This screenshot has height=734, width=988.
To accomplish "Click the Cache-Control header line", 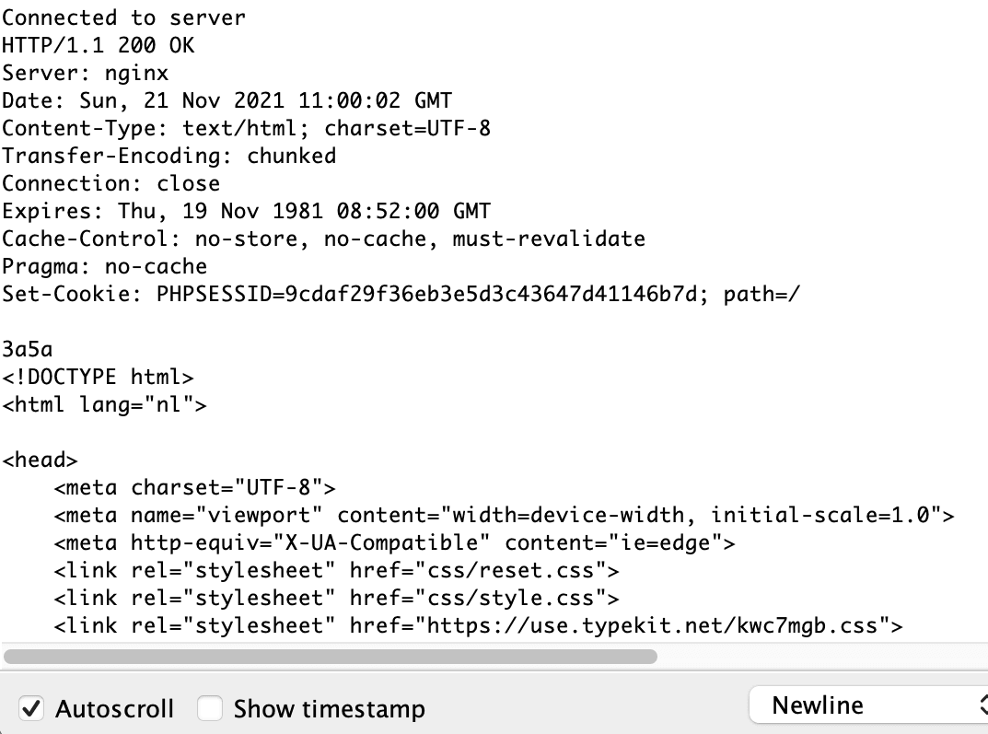I will 323,239.
